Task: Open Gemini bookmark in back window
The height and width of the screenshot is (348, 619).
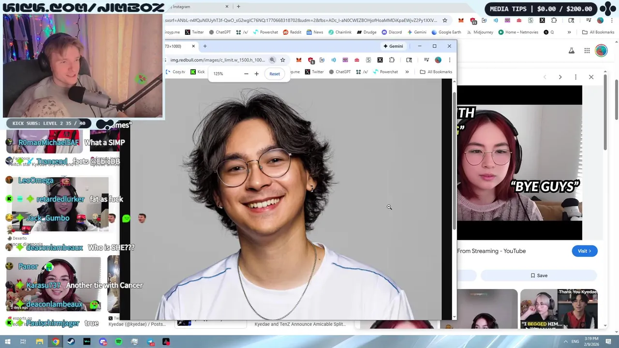Action: pos(417,32)
